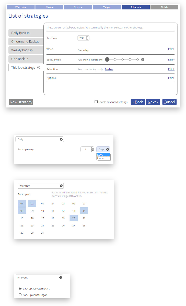Edit the When schedule setting

(x=171, y=49)
